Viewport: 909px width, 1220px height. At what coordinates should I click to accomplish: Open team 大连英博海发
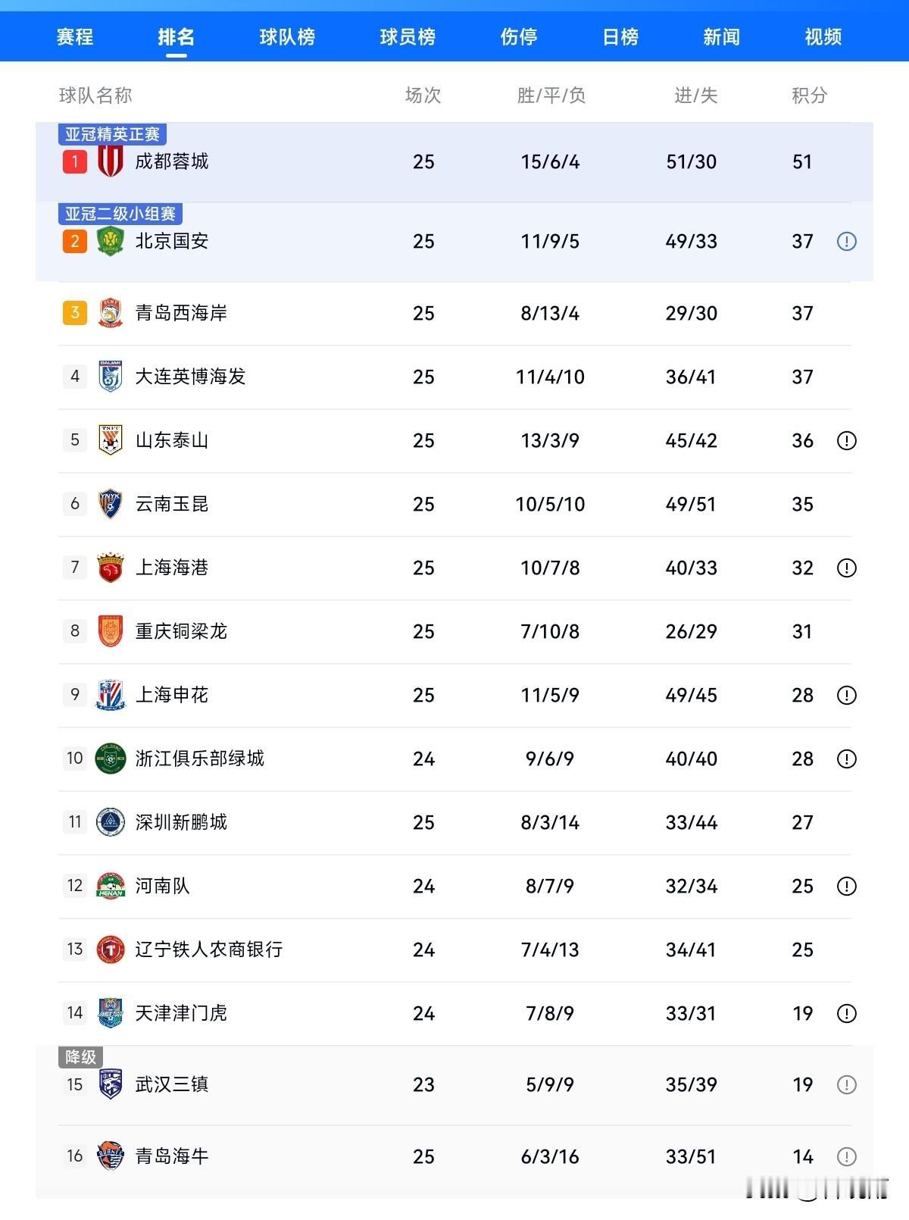click(190, 377)
